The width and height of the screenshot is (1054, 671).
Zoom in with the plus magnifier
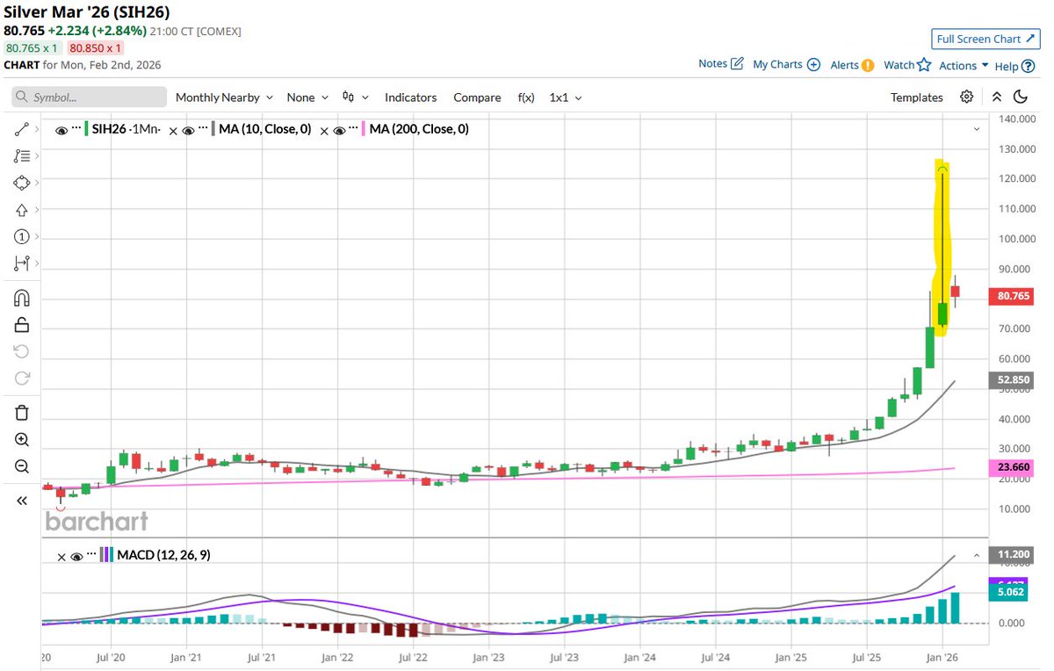[x=22, y=440]
